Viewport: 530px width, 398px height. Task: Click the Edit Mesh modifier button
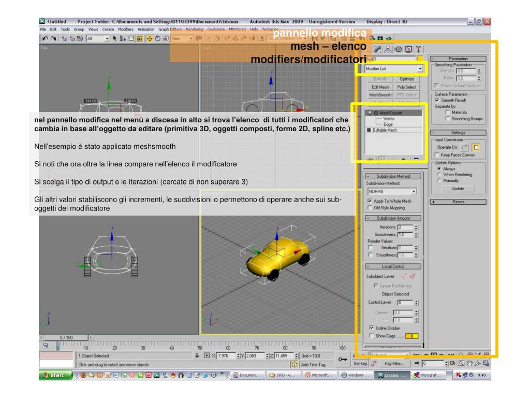tap(380, 87)
